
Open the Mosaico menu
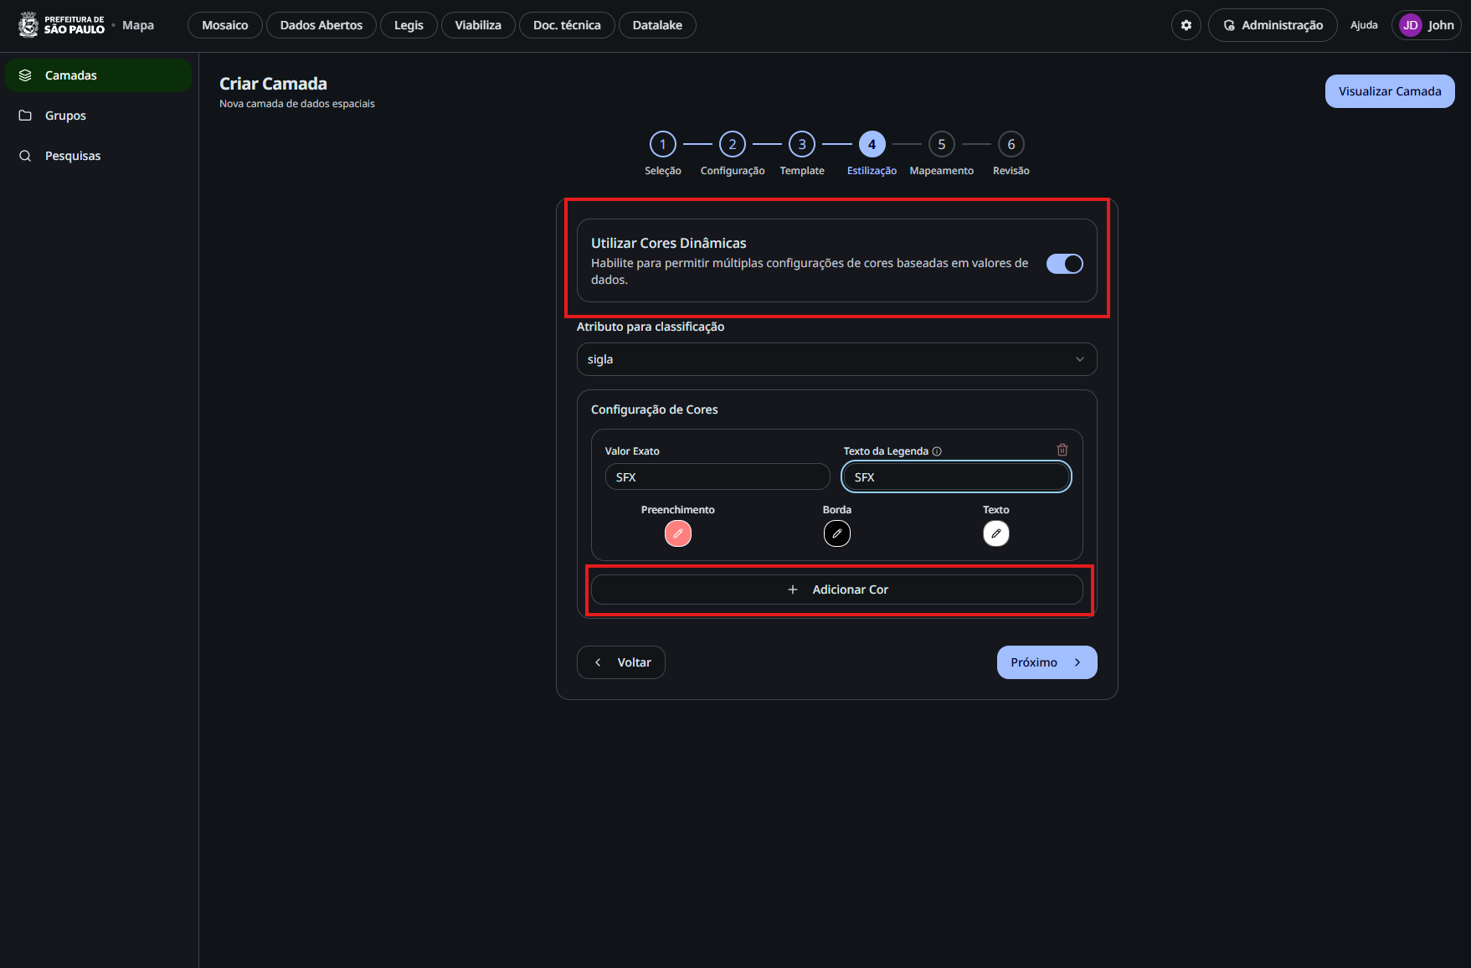coord(225,25)
